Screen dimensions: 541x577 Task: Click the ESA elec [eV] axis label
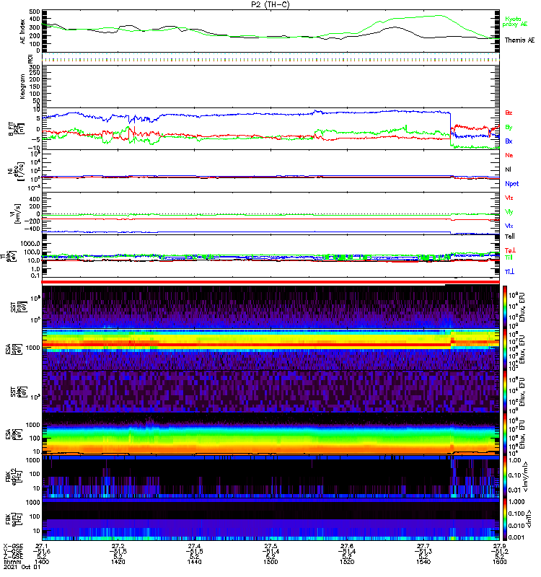tap(12, 434)
